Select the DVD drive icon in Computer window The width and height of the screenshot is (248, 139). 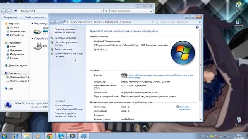[38, 46]
